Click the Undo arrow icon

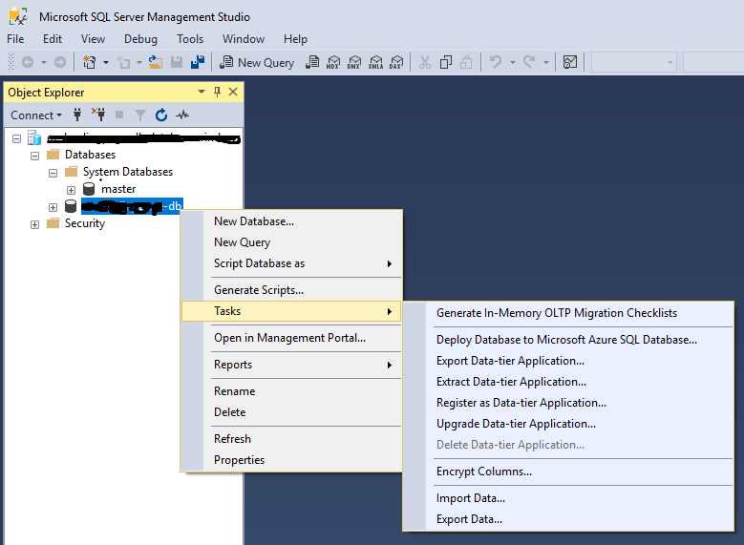[496, 62]
